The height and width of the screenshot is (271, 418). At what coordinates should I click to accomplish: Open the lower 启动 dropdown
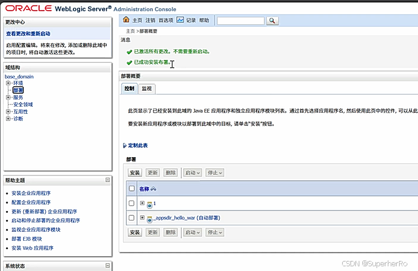[x=193, y=232]
